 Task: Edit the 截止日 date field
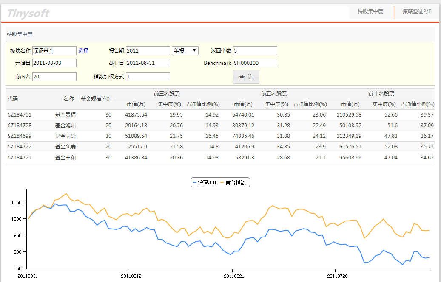click(148, 63)
